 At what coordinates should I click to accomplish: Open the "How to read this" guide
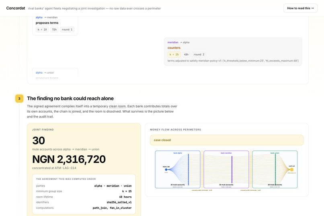[300, 8]
